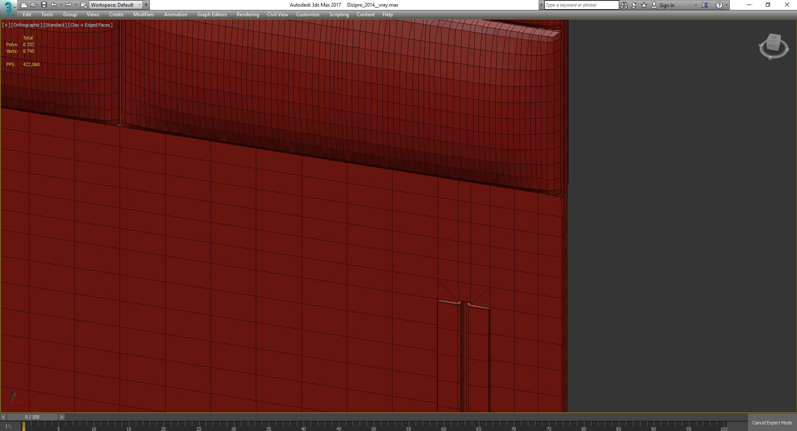
Task: Open the Group menu
Action: [70, 15]
